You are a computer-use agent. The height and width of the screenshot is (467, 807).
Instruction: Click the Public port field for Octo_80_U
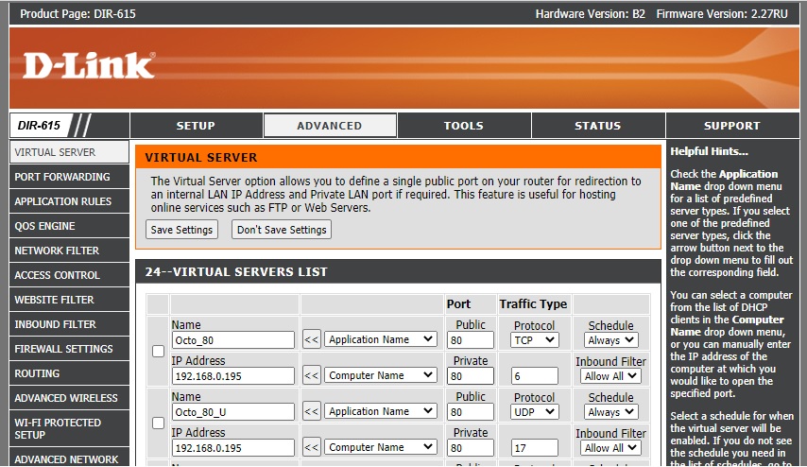tap(471, 412)
